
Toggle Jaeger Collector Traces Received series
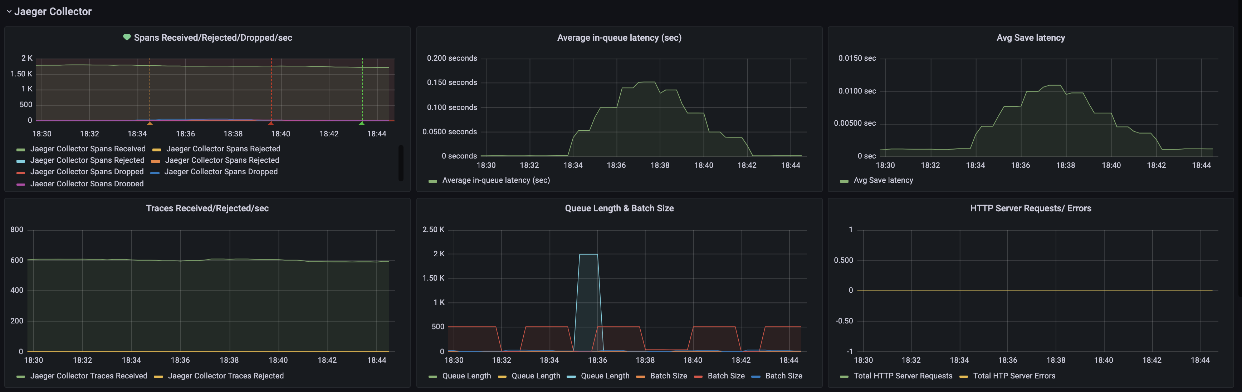point(89,376)
